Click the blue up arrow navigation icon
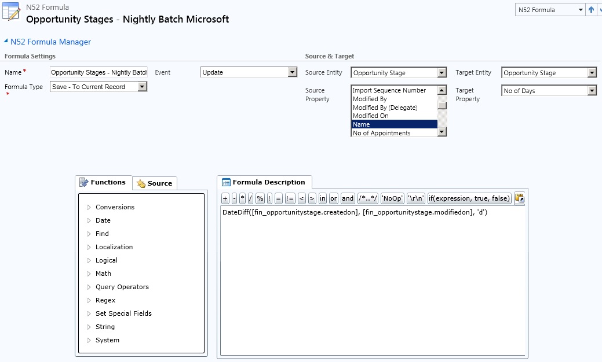This screenshot has height=362, width=602. (591, 10)
